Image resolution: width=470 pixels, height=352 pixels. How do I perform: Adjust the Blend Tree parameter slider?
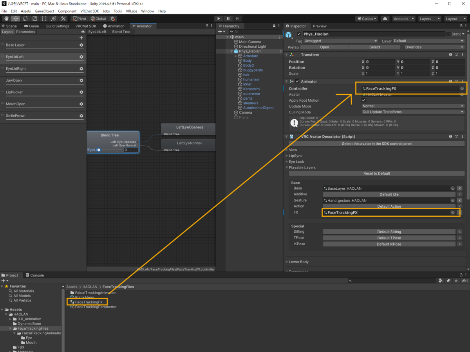[99, 150]
